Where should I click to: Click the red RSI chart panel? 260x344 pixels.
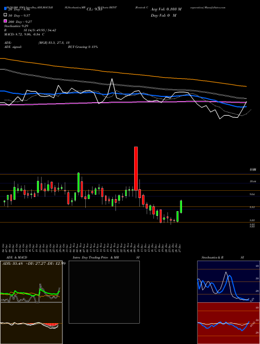coord(228,323)
